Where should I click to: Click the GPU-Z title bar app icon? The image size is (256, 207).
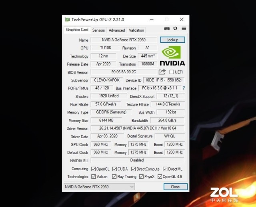click(x=67, y=20)
